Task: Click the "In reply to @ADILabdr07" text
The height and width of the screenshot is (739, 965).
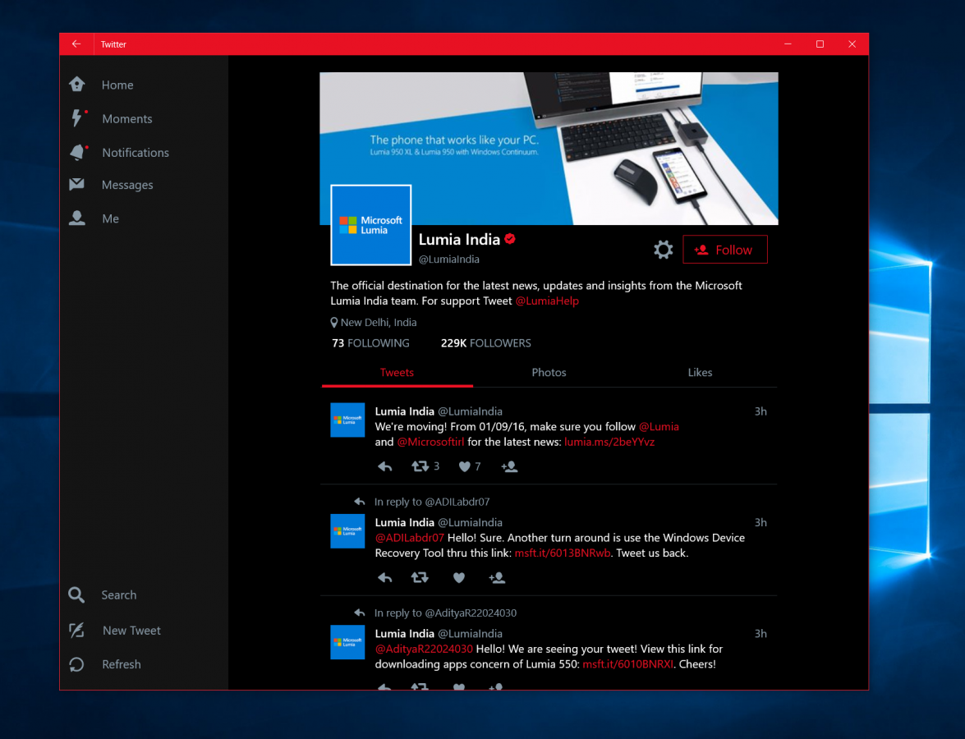Action: tap(431, 502)
